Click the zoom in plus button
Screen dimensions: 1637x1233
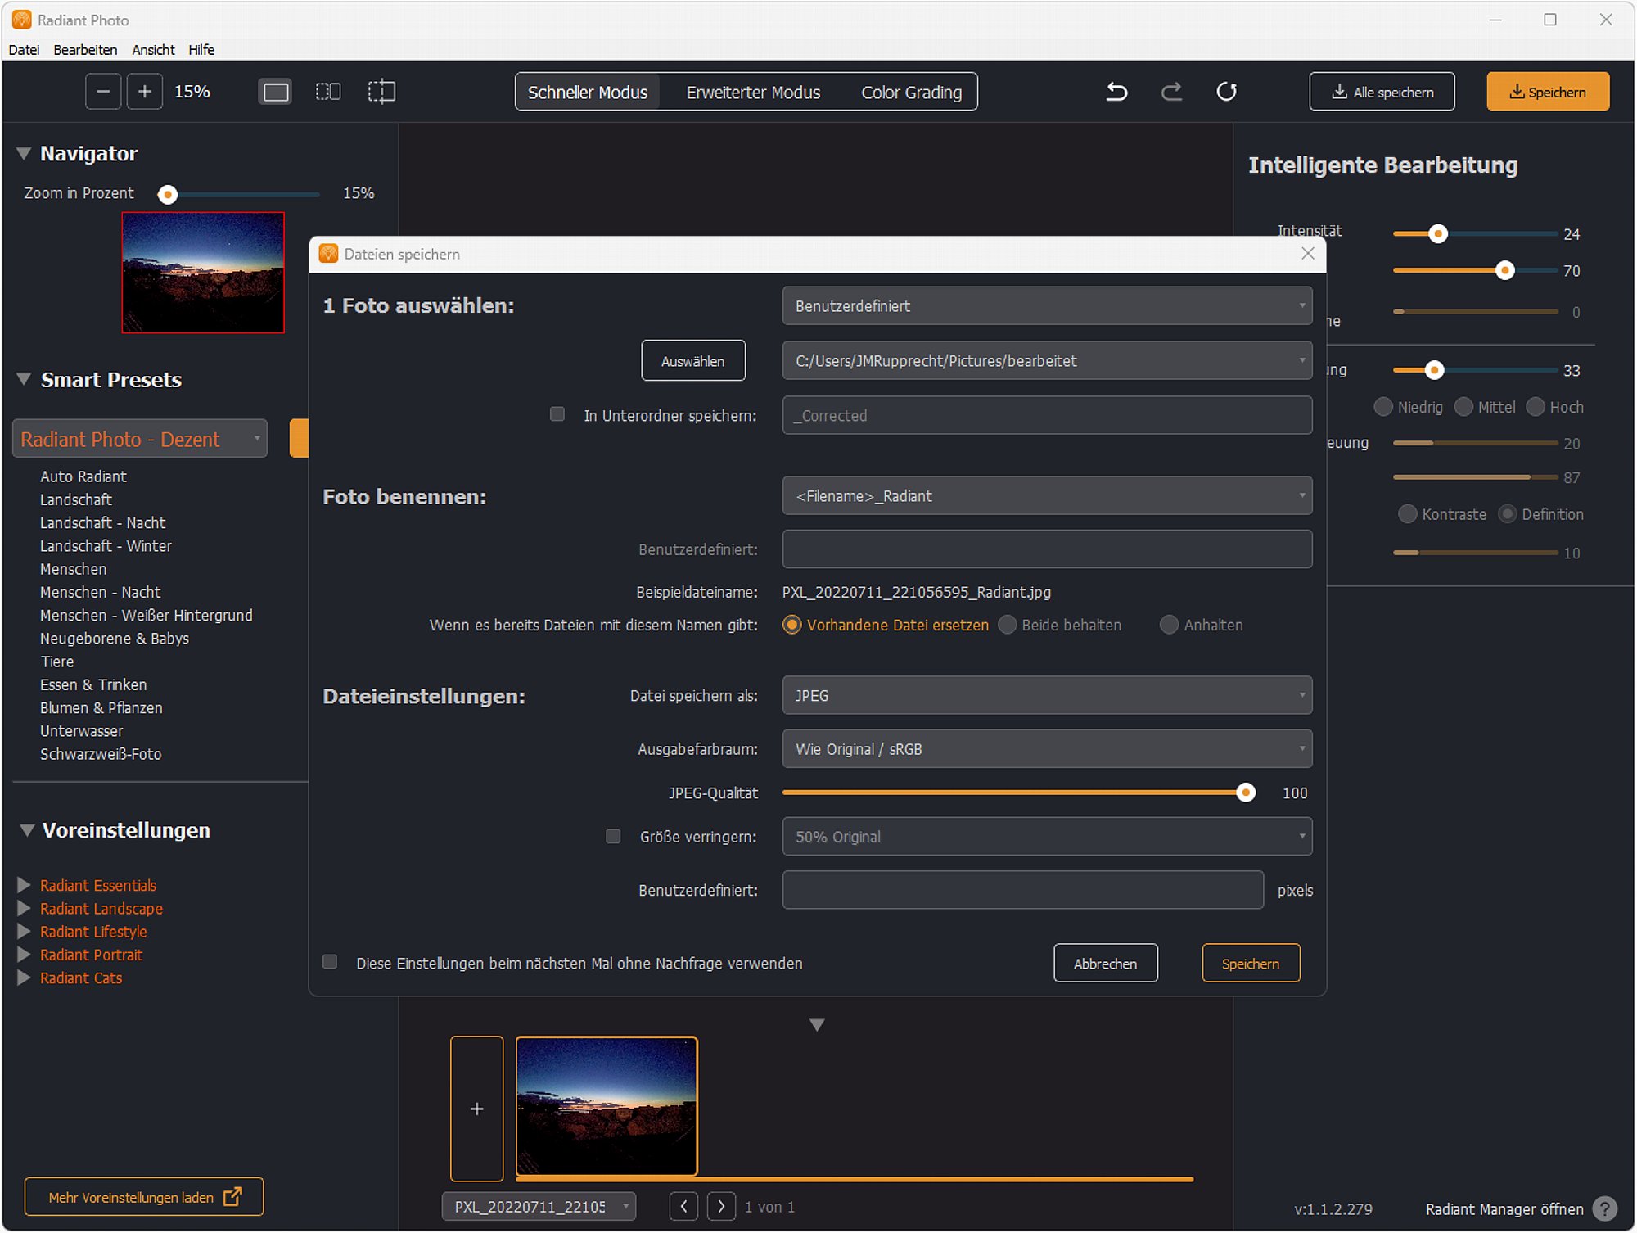145,92
